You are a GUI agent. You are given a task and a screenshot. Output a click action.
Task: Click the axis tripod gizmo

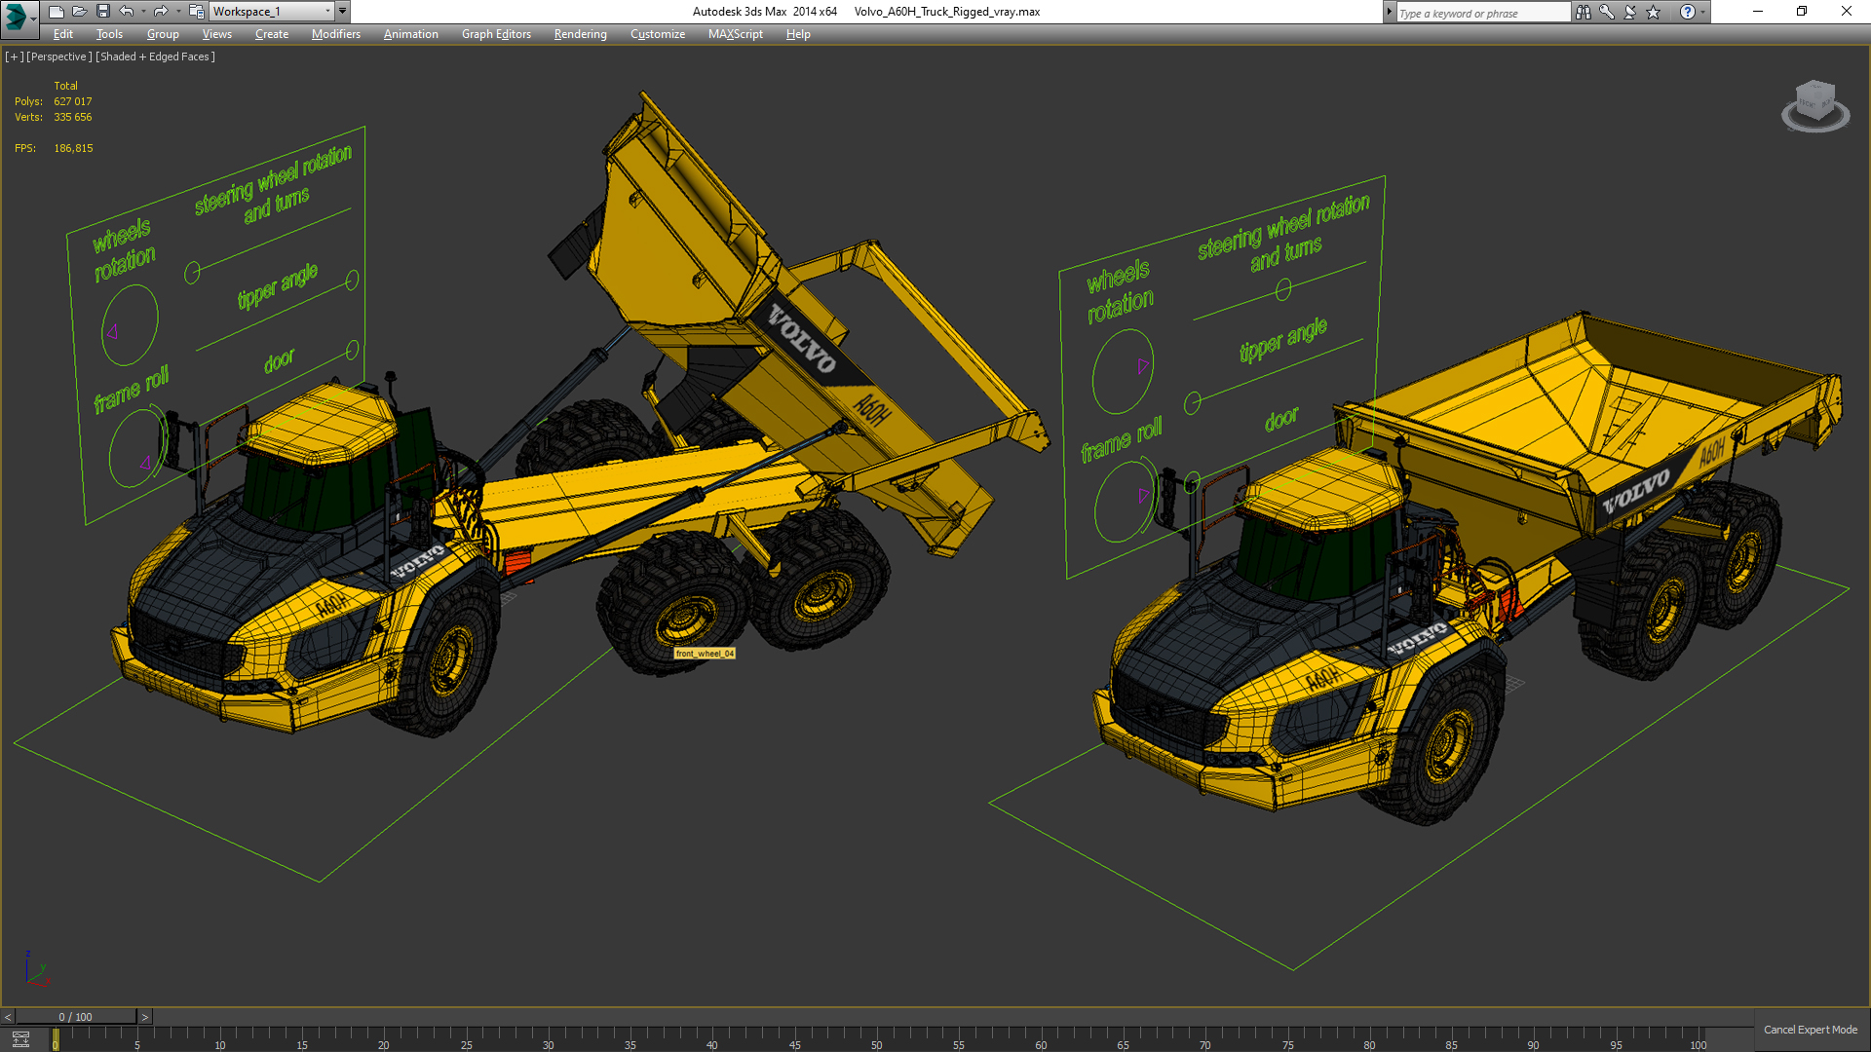tap(36, 970)
